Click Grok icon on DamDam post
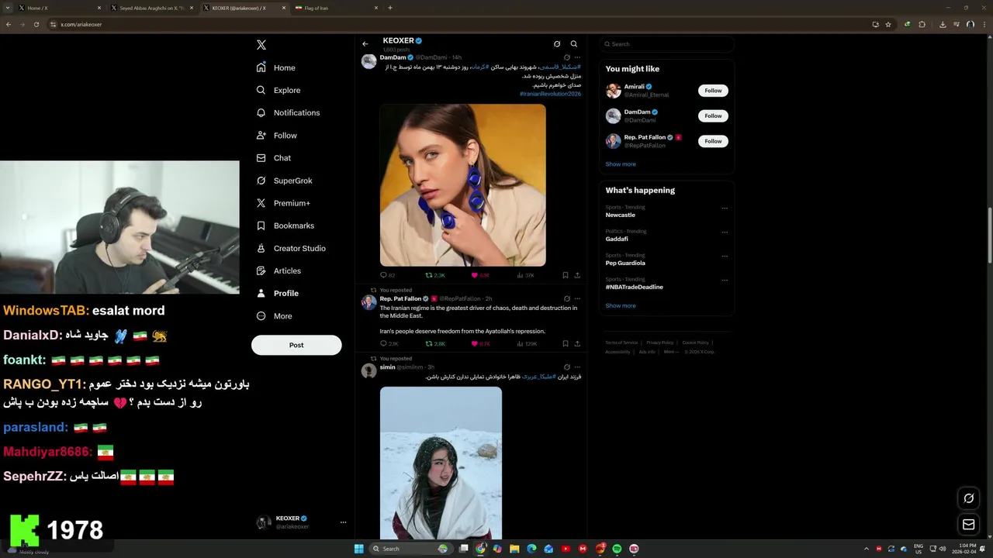 point(566,57)
